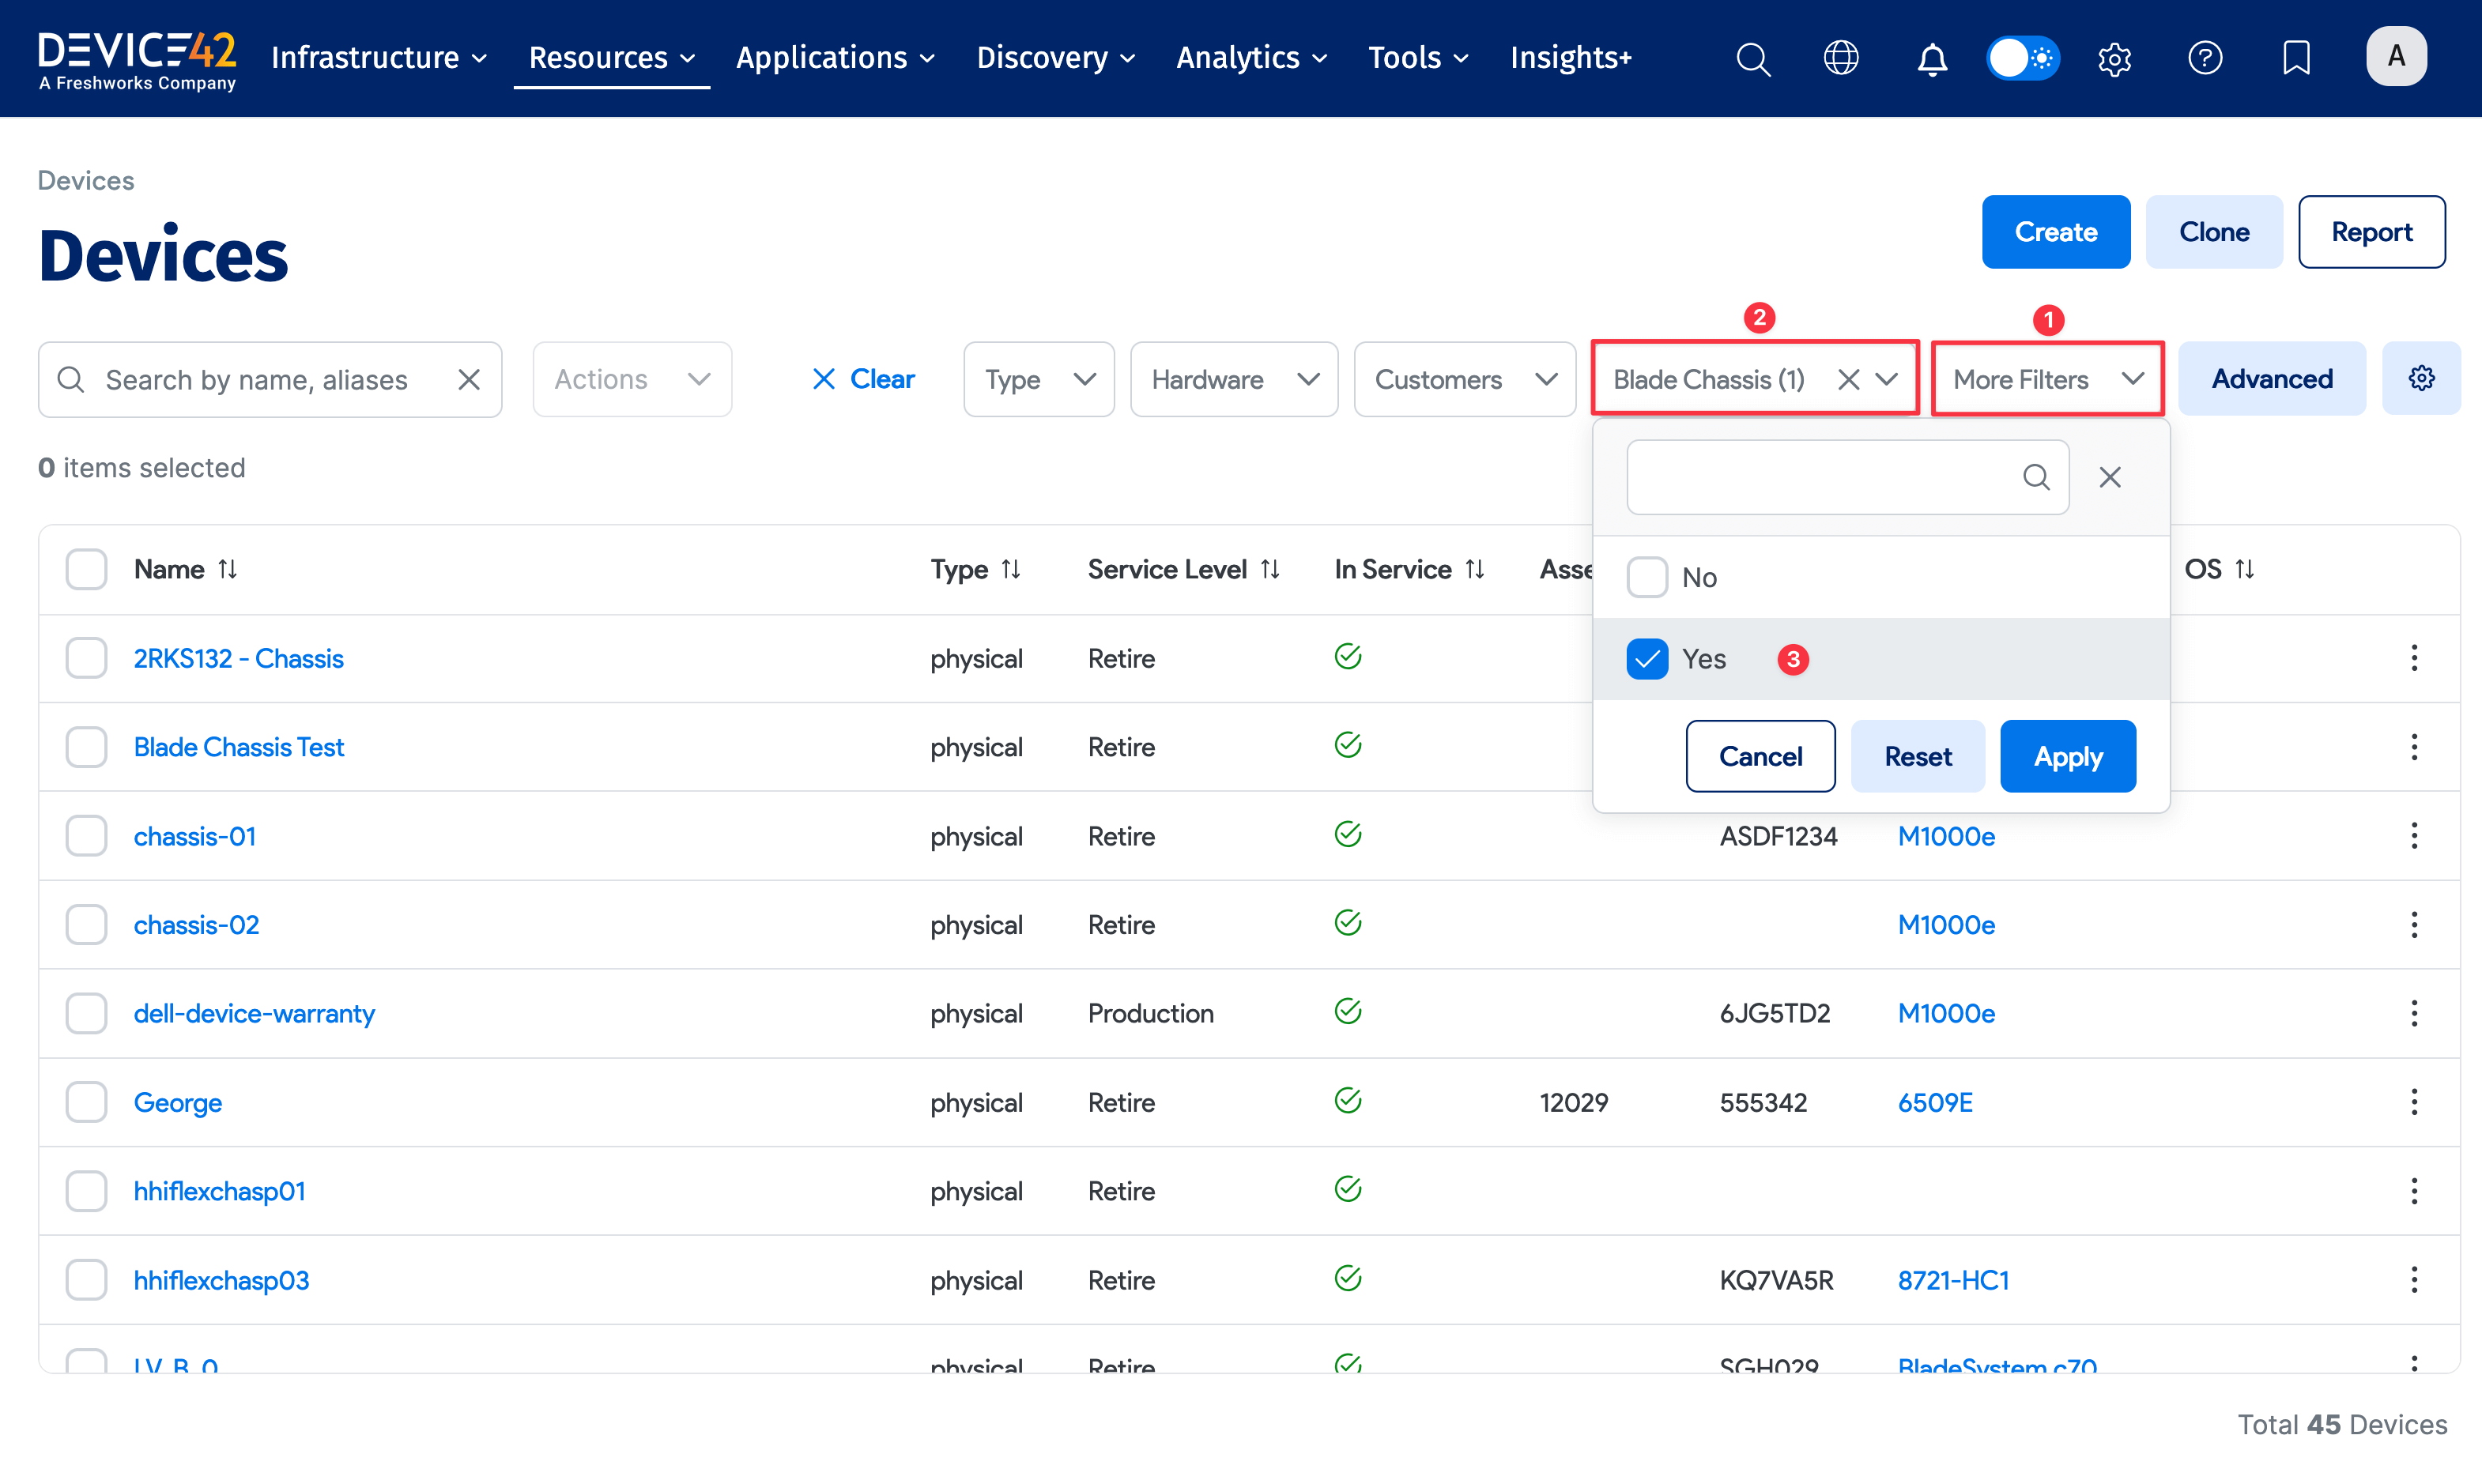Click the globe language icon
The height and width of the screenshot is (1484, 2482).
point(1840,58)
